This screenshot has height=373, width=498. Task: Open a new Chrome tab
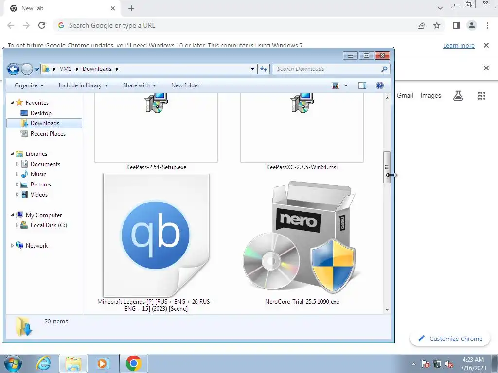131,8
